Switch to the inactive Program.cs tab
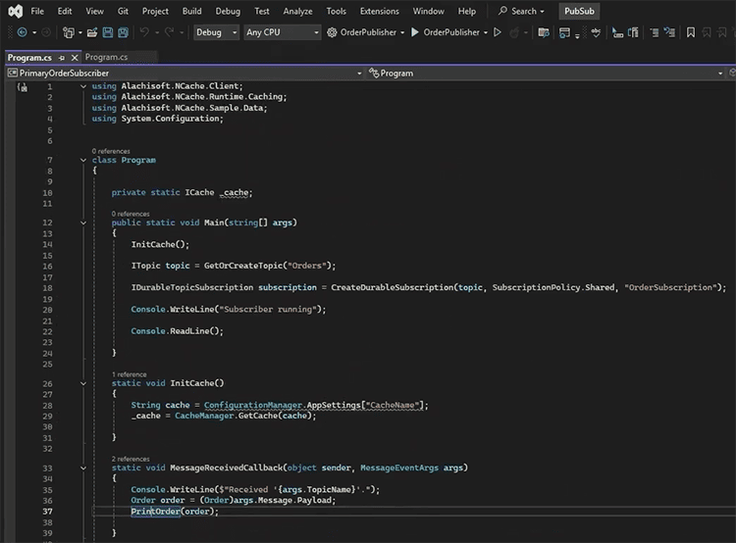The width and height of the screenshot is (736, 543). 106,58
